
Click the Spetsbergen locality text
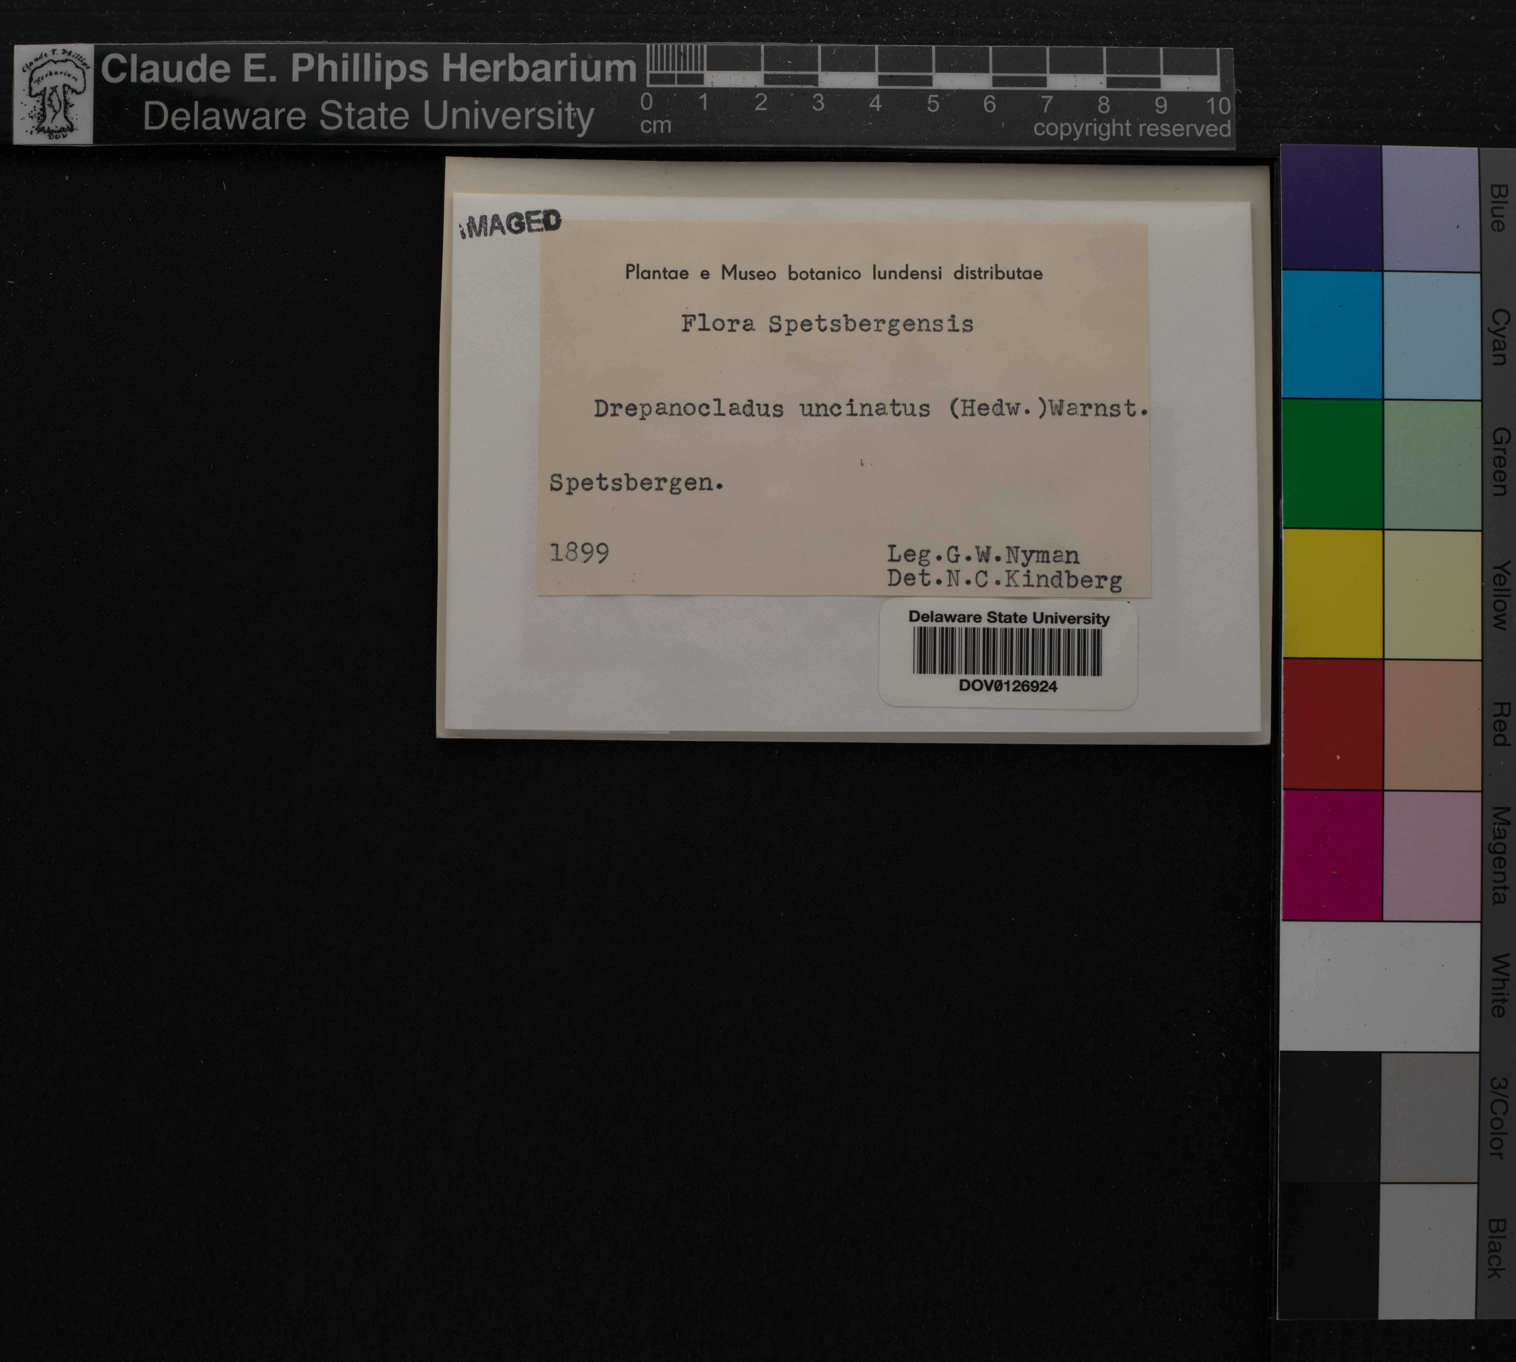(636, 483)
